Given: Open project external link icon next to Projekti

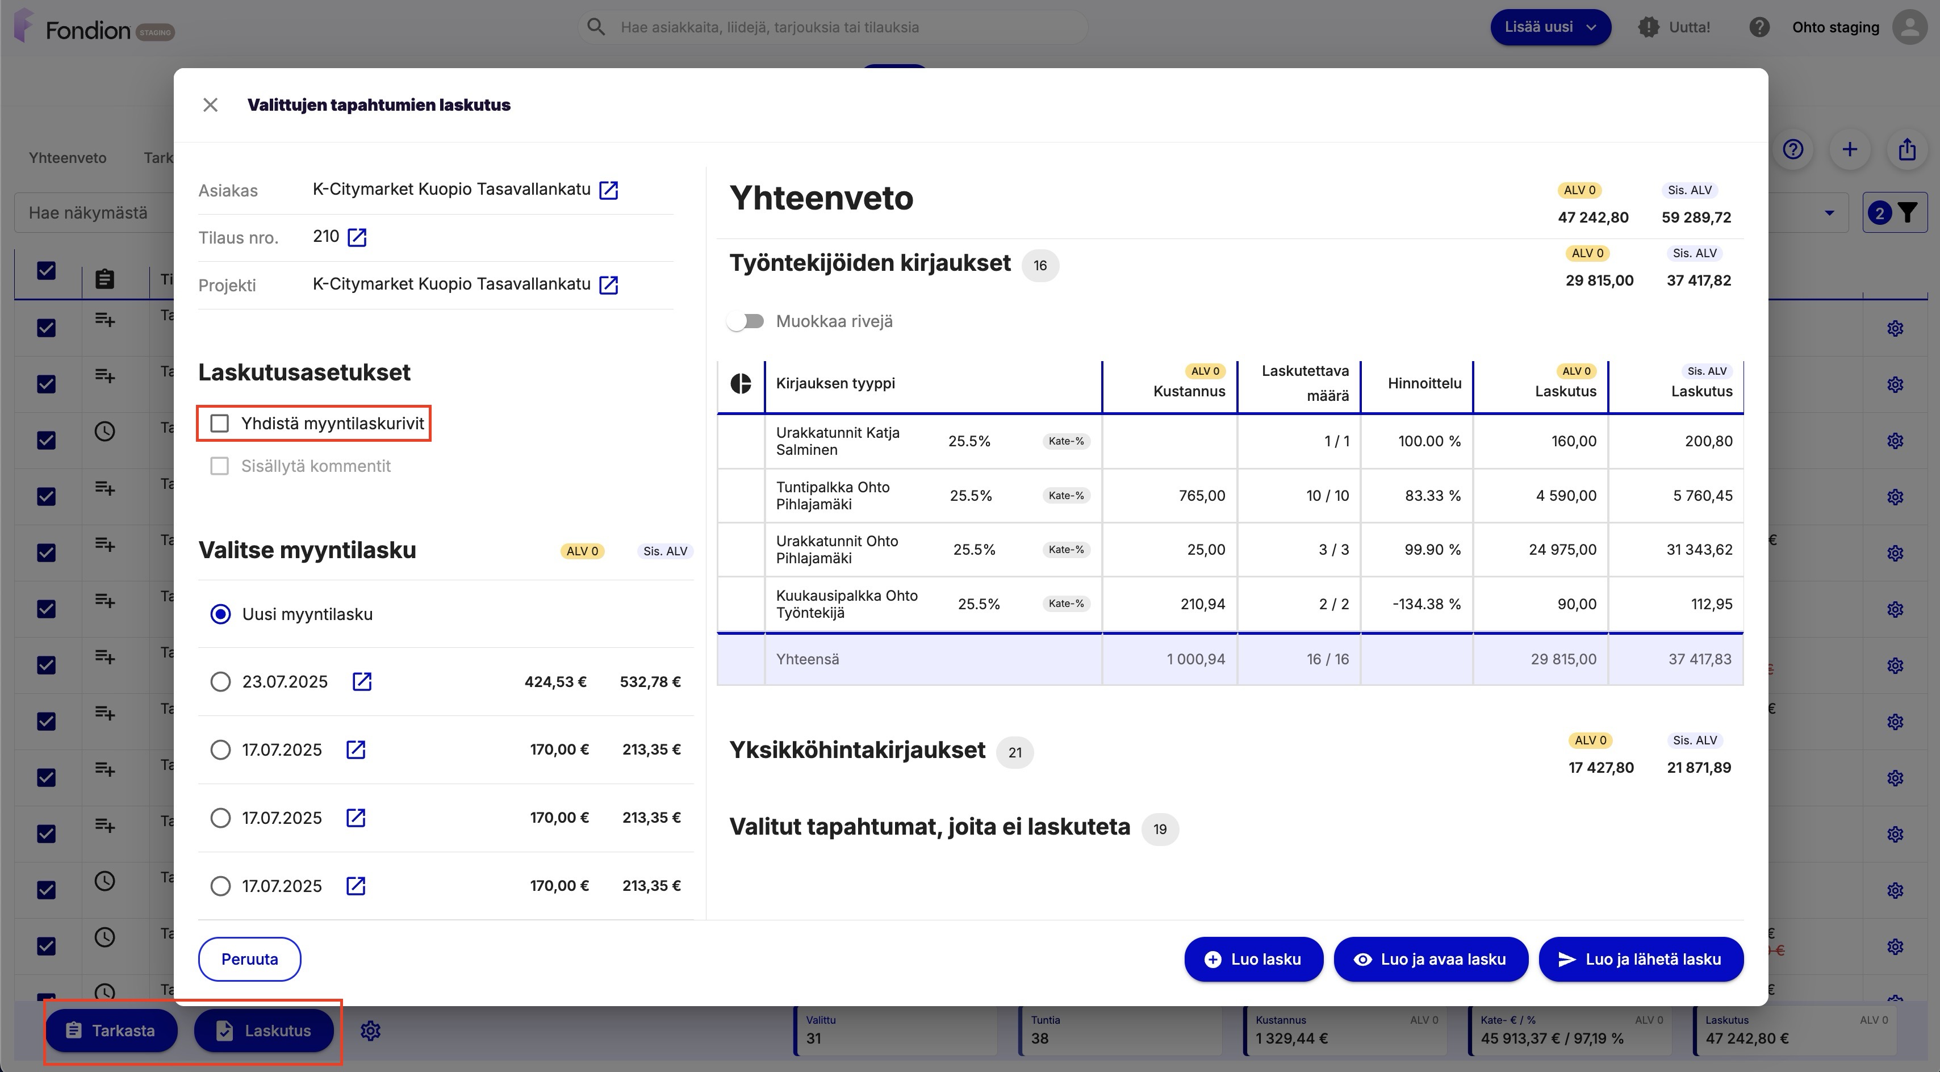Looking at the screenshot, I should [x=608, y=284].
